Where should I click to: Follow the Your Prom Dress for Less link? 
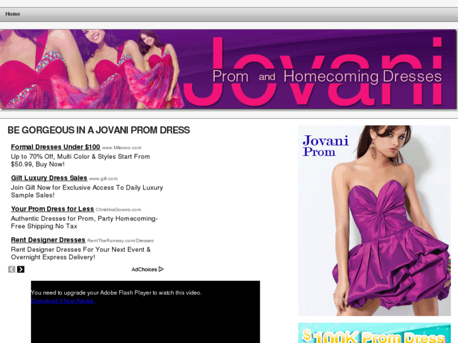(52, 209)
